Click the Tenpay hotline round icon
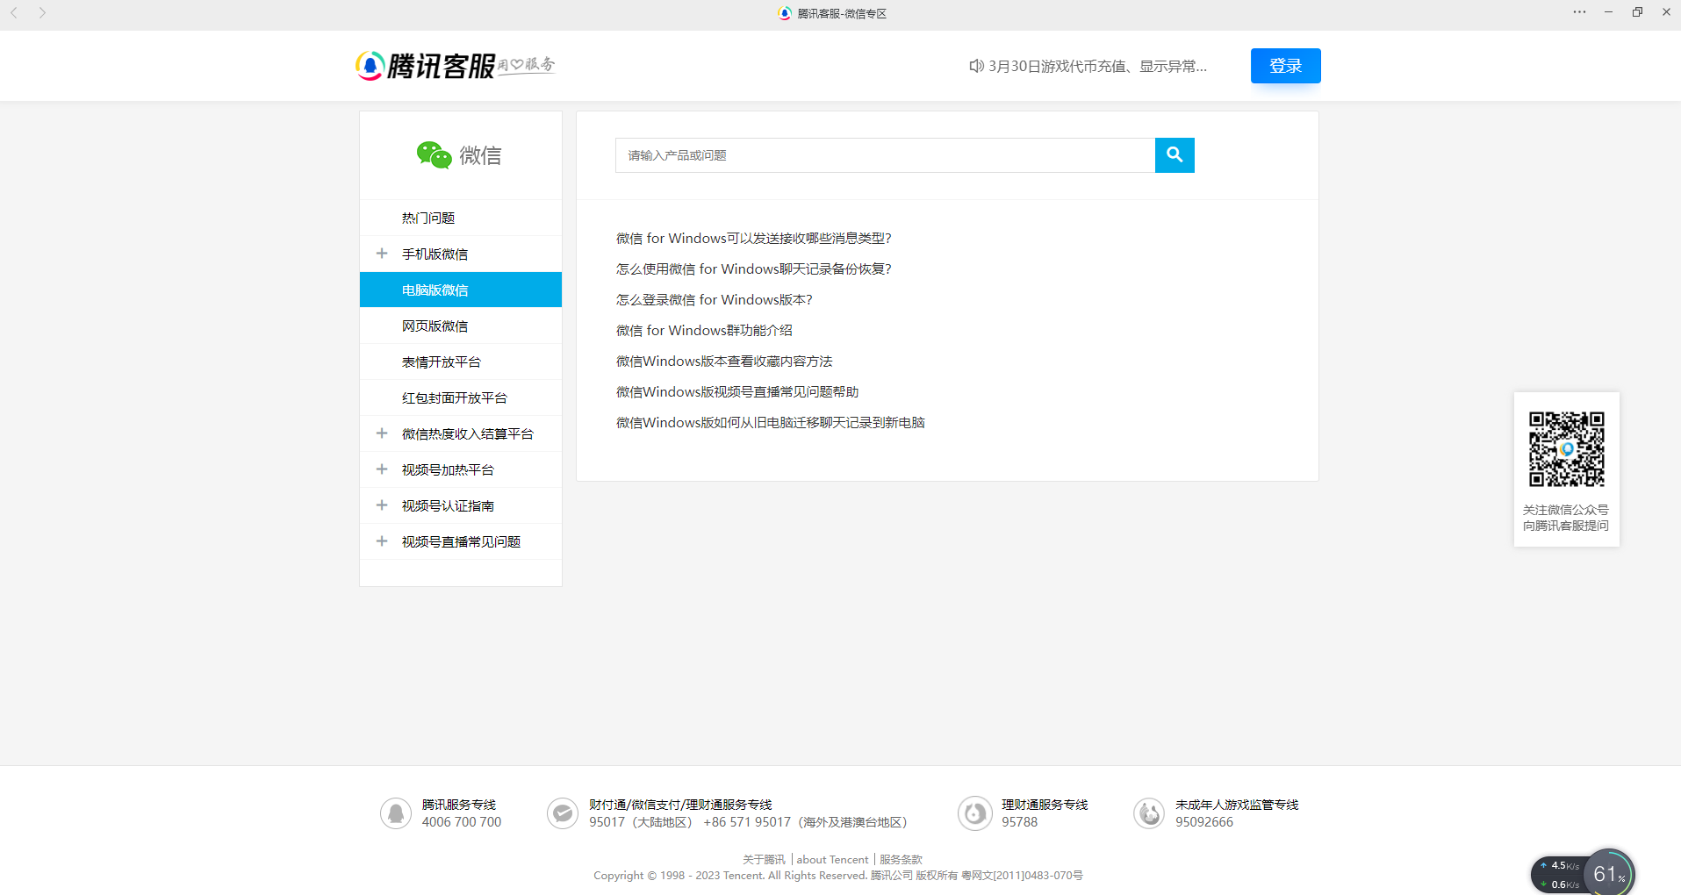This screenshot has height=895, width=1681. click(x=563, y=813)
